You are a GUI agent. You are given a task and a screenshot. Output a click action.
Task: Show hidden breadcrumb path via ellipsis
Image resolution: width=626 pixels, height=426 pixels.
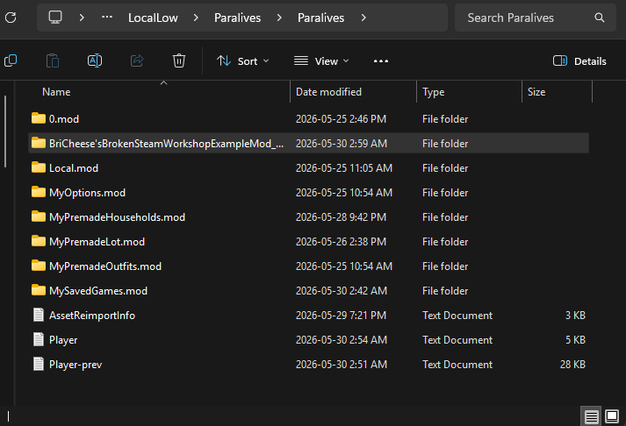107,18
